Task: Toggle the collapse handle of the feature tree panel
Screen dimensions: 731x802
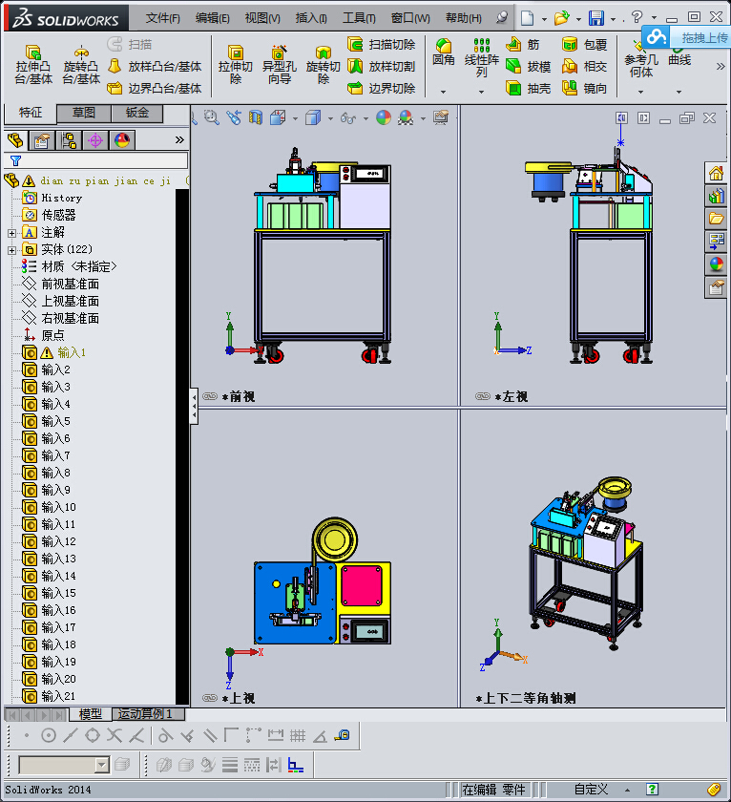Action: [194, 406]
